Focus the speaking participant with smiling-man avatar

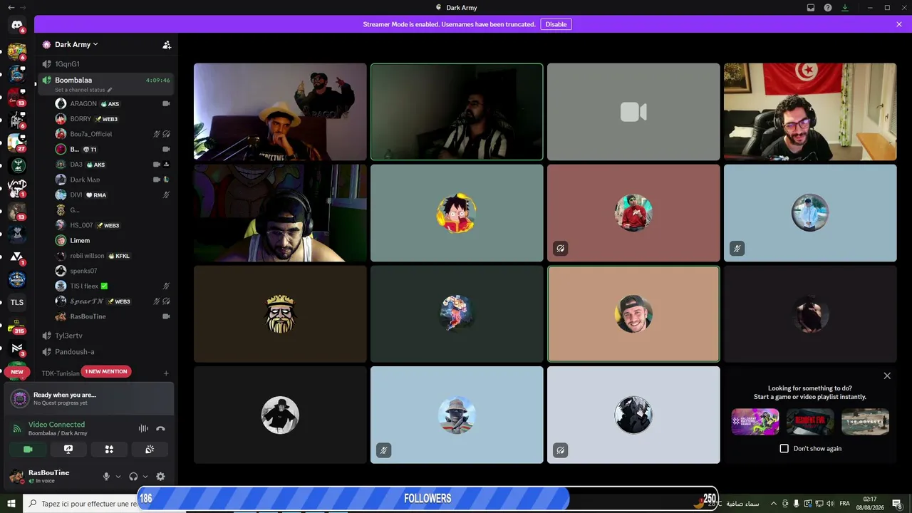[x=633, y=314]
